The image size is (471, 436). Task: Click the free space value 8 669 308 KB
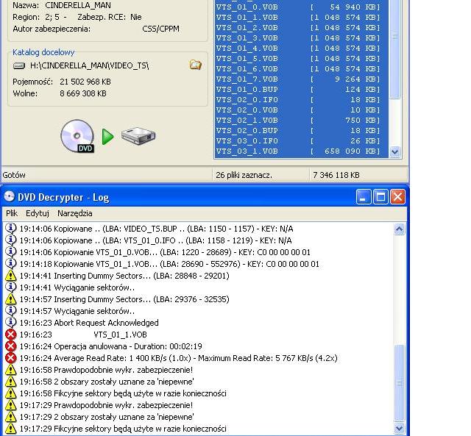point(83,93)
